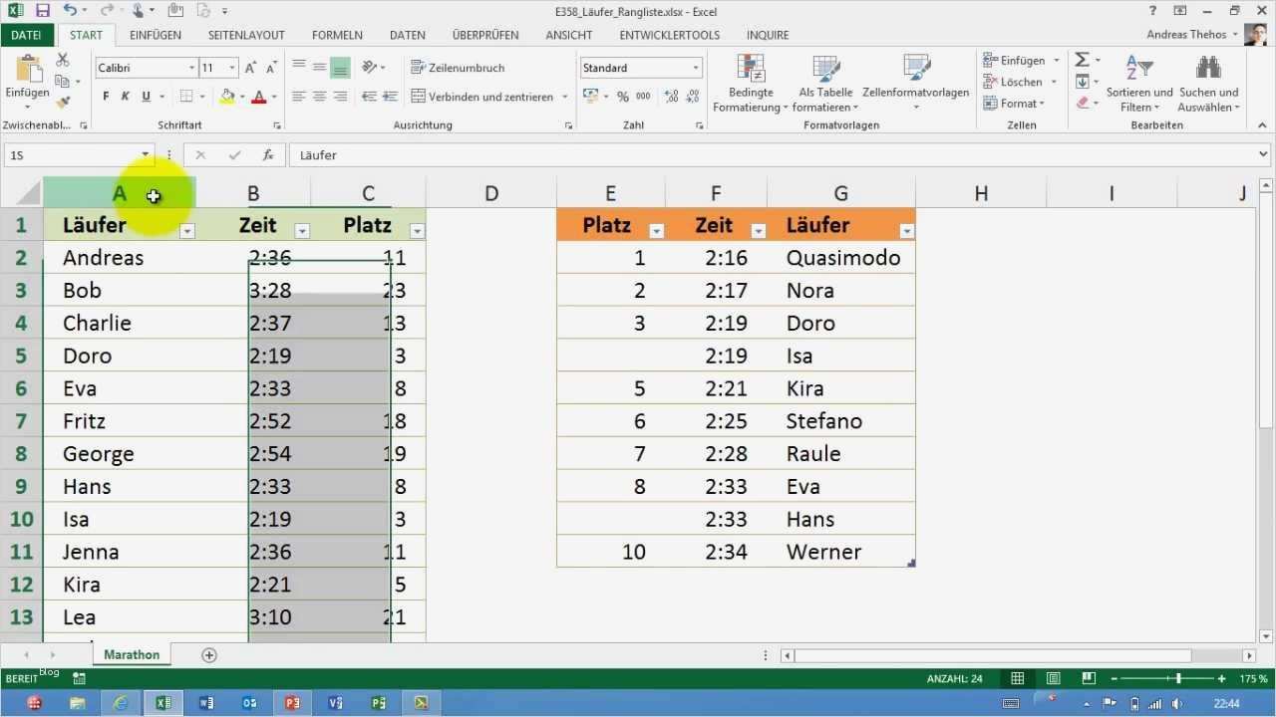Click the text orientation icon
This screenshot has height=717, width=1276.
(x=370, y=67)
